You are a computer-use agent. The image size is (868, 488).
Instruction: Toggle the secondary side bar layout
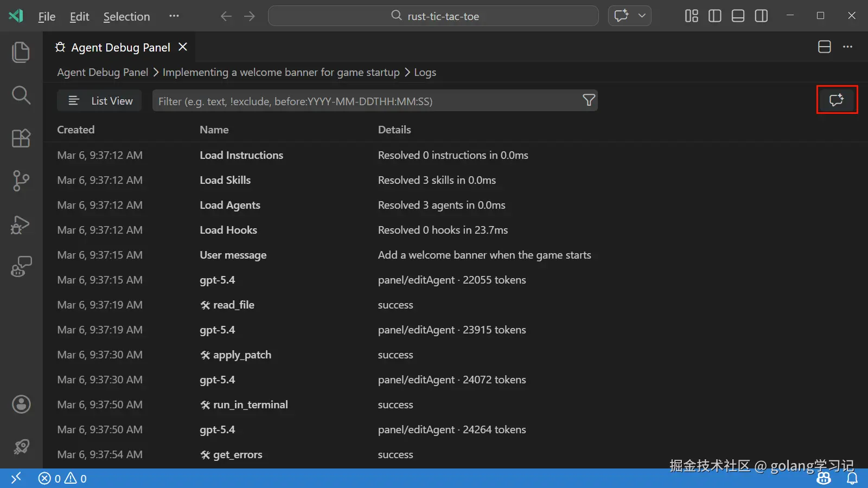pos(761,16)
